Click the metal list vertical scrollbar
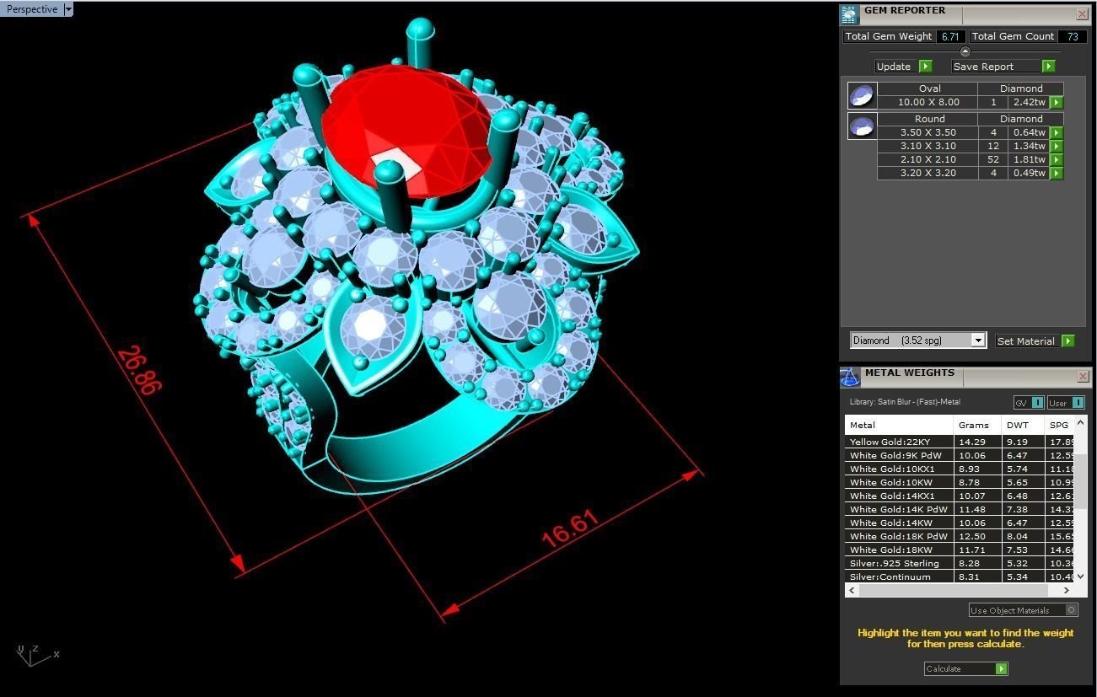 pos(1082,480)
